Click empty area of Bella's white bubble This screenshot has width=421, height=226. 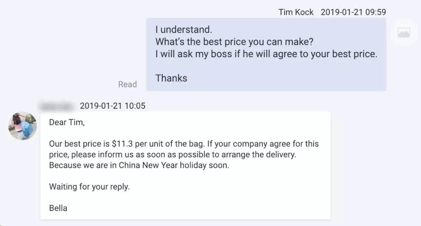(234, 199)
